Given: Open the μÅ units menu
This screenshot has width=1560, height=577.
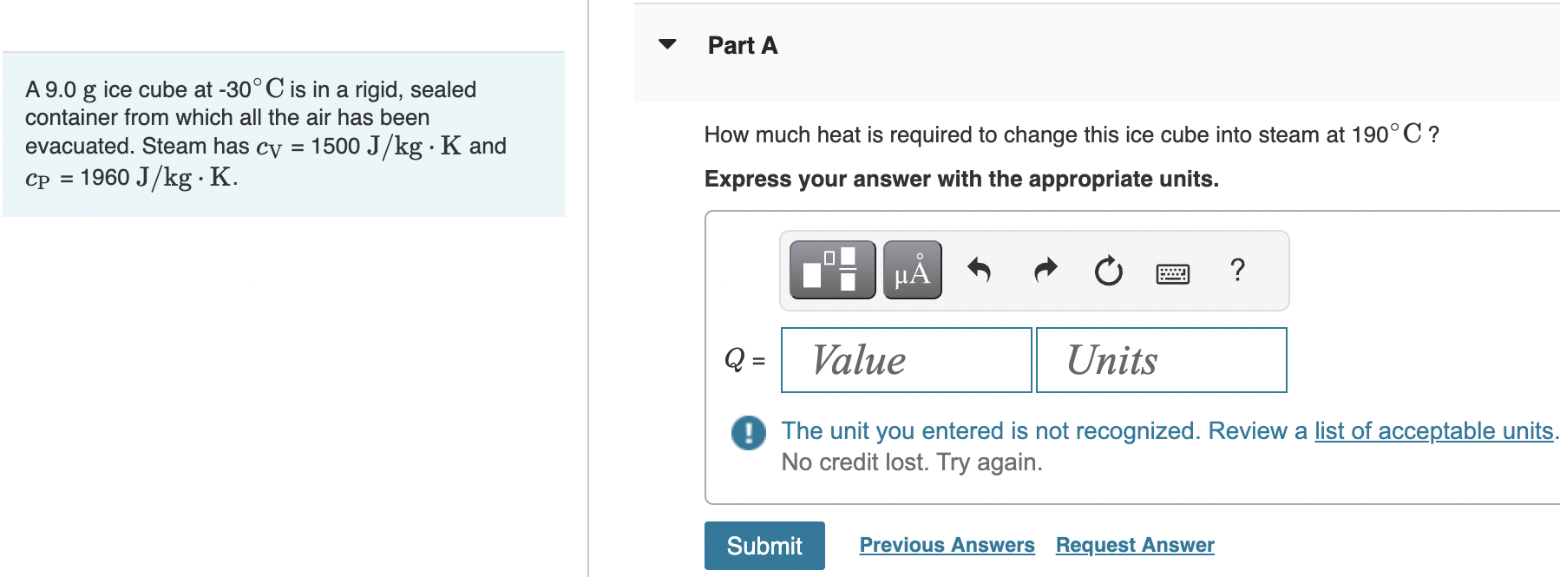Looking at the screenshot, I should click(911, 270).
